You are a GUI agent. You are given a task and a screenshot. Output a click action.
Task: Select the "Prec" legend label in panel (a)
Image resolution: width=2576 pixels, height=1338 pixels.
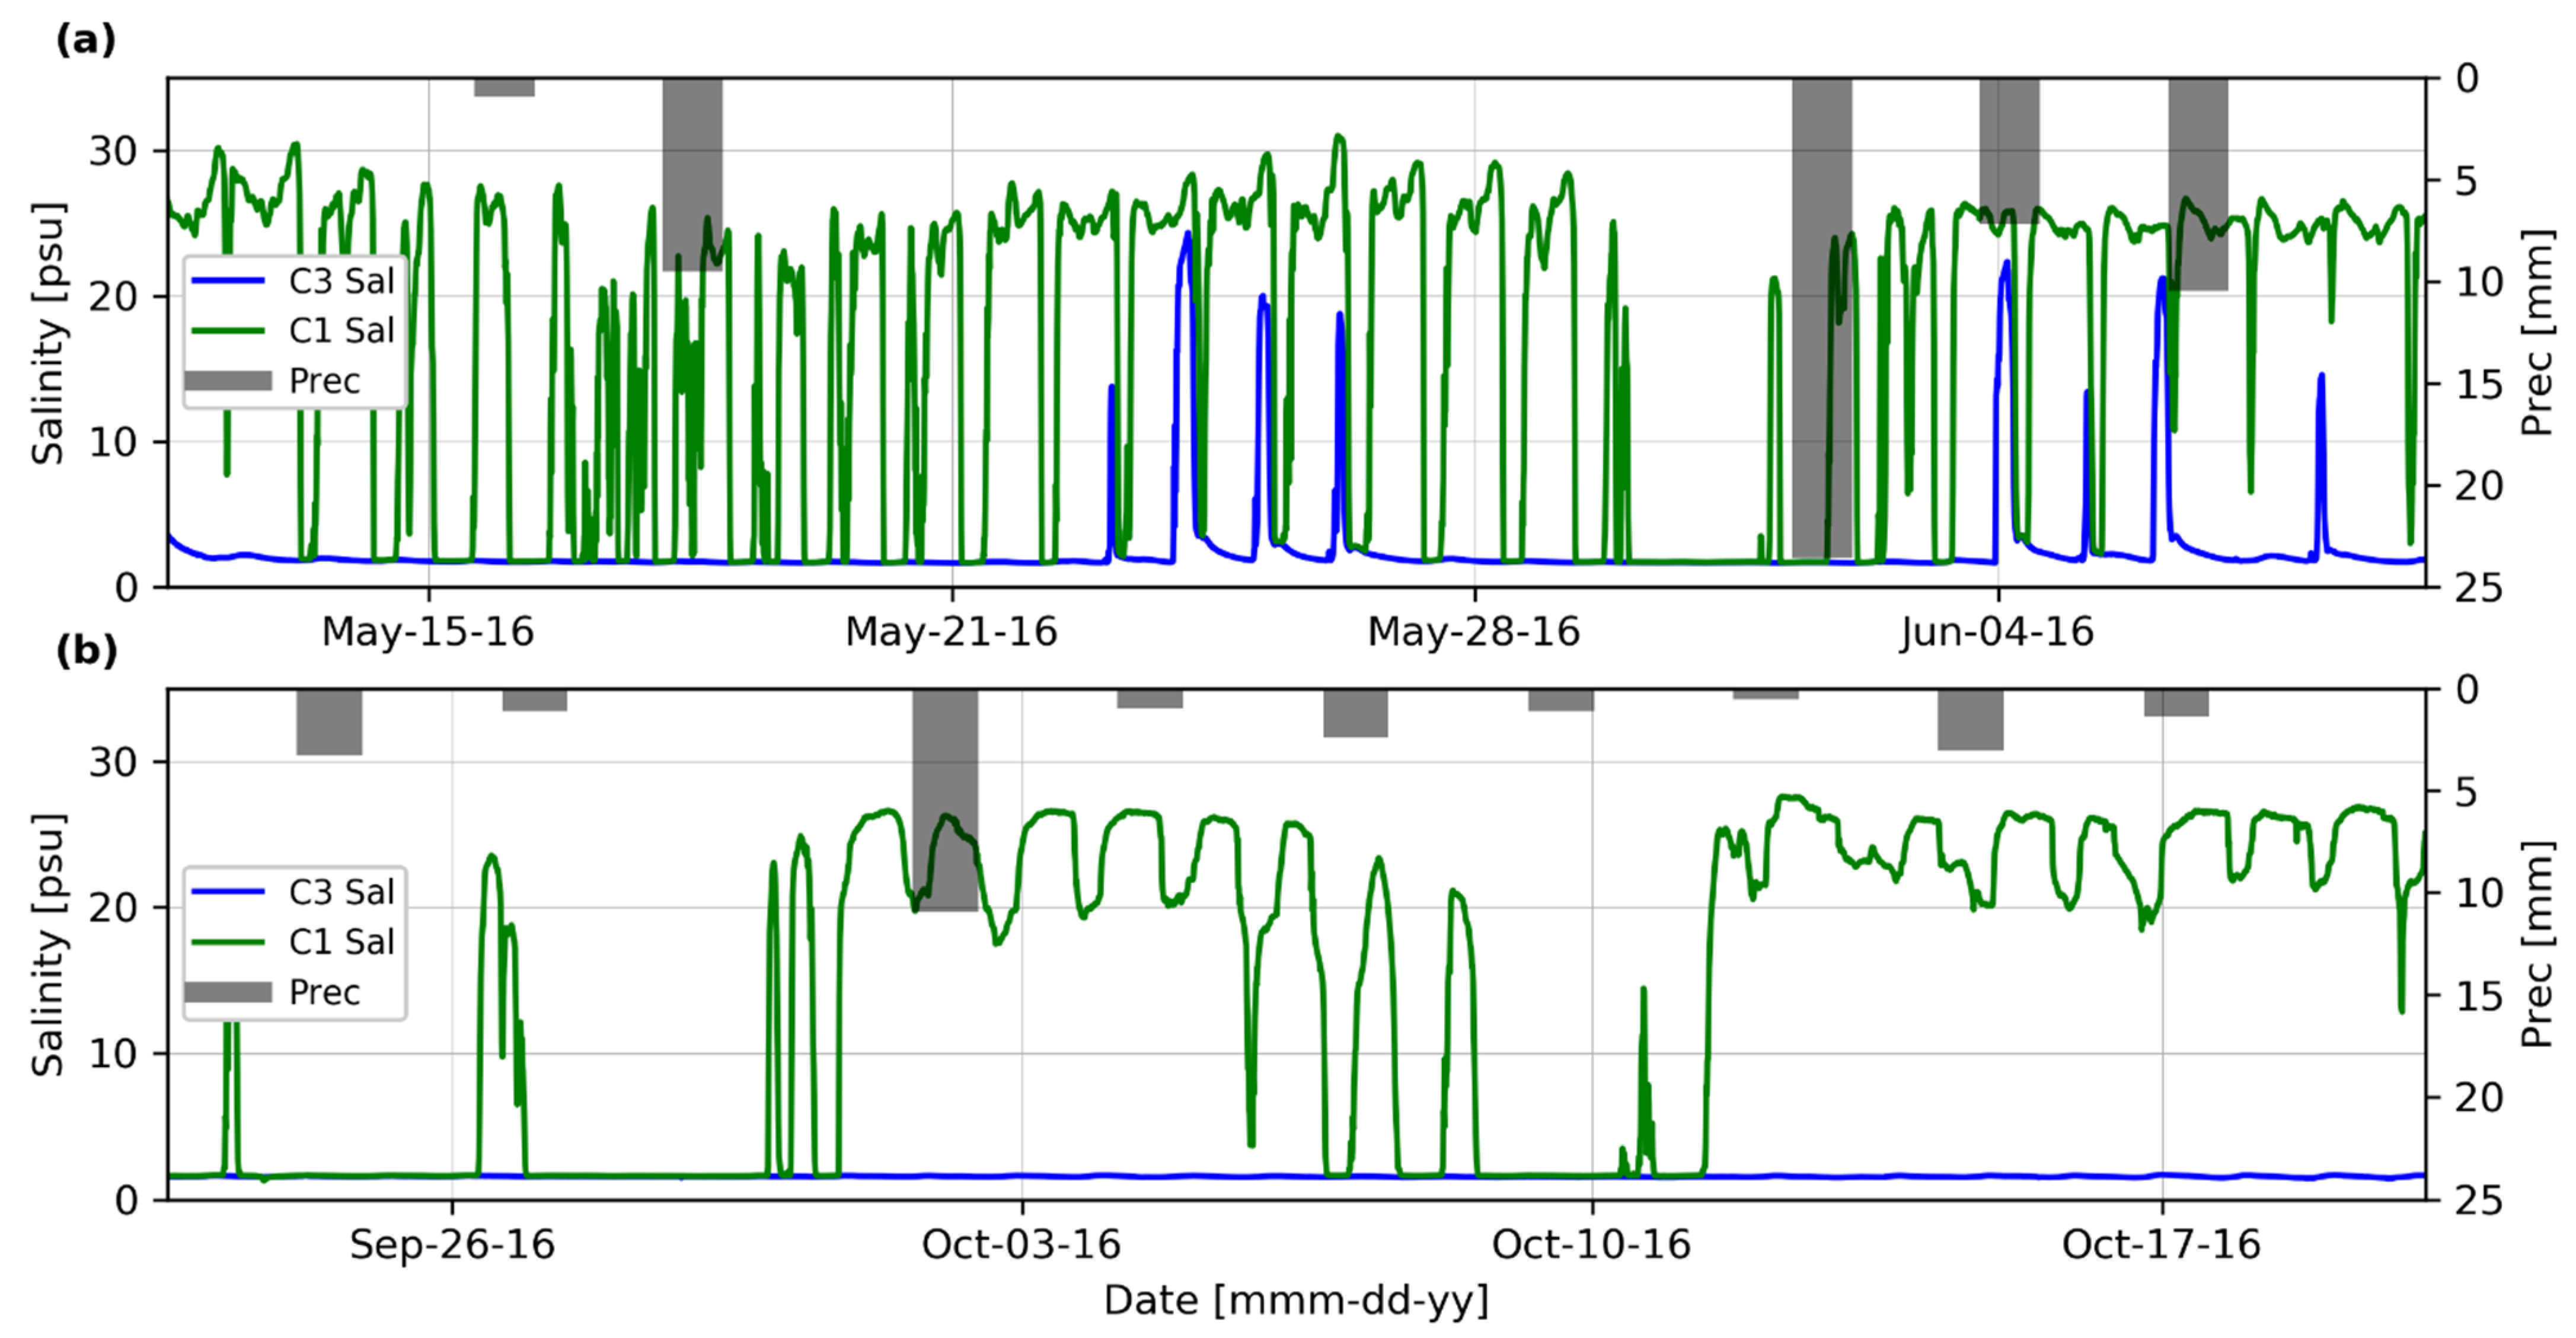324,381
